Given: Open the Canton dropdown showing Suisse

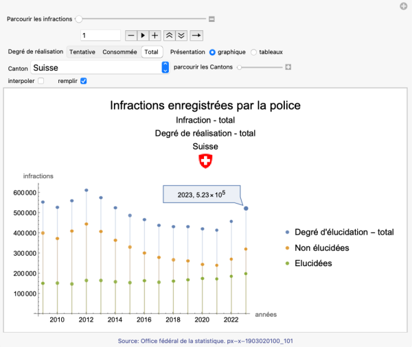Looking at the screenshot, I should pyautogui.click(x=165, y=67).
